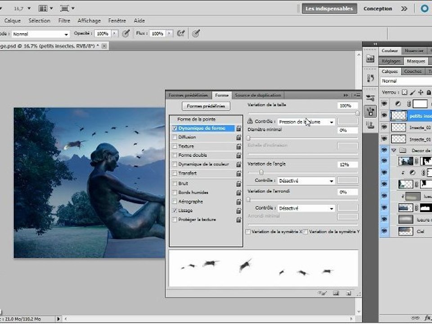This screenshot has width=432, height=324.
Task: Open the Clone Source panel icon
Action: point(370,125)
